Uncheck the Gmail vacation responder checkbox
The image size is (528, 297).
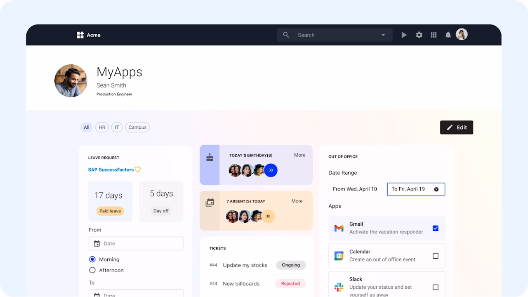point(436,228)
